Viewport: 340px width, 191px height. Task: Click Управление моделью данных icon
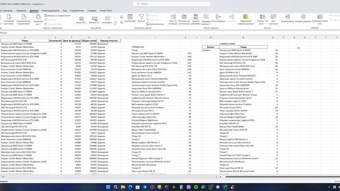(245, 20)
